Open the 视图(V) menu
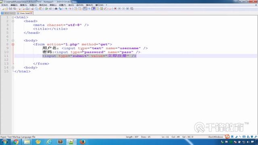 pos(33,5)
